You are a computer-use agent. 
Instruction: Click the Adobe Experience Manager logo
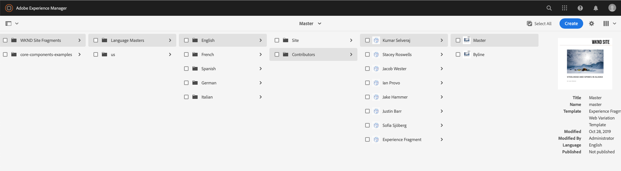(9, 8)
